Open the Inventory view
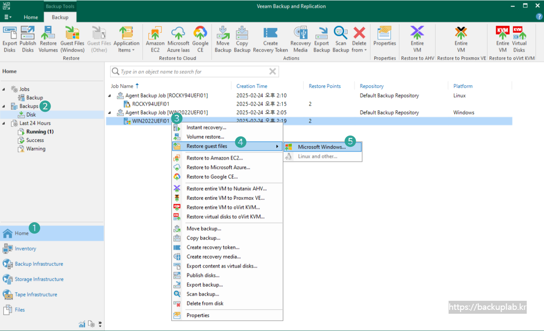Screen dimensions: 544x331 coord(52,249)
